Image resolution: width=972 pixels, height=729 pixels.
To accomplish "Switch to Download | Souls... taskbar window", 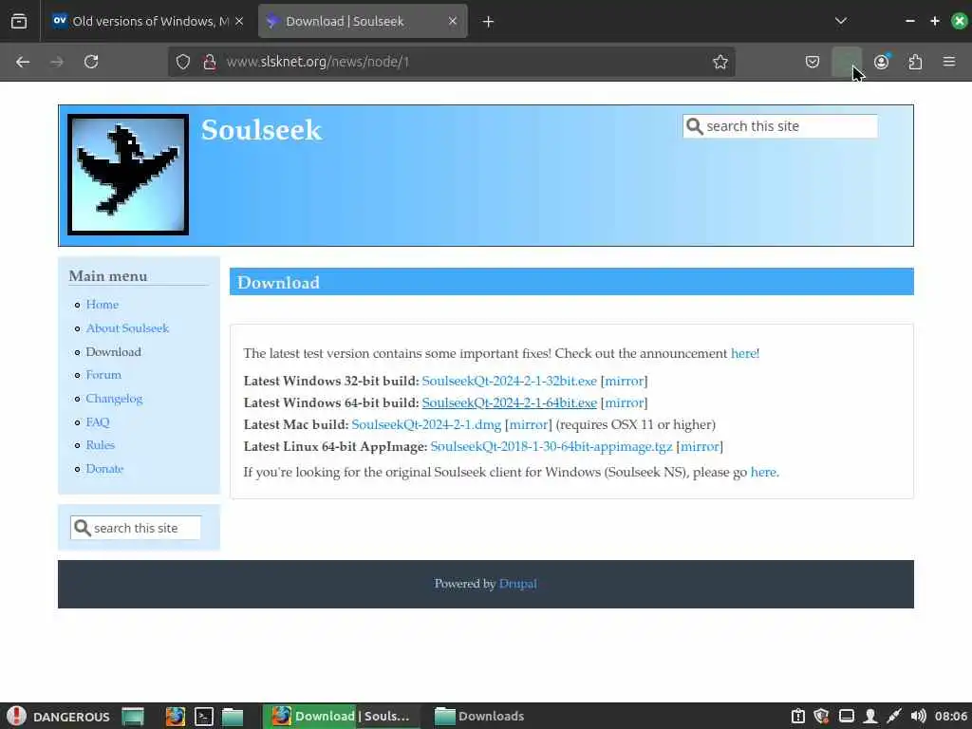I will point(342,717).
